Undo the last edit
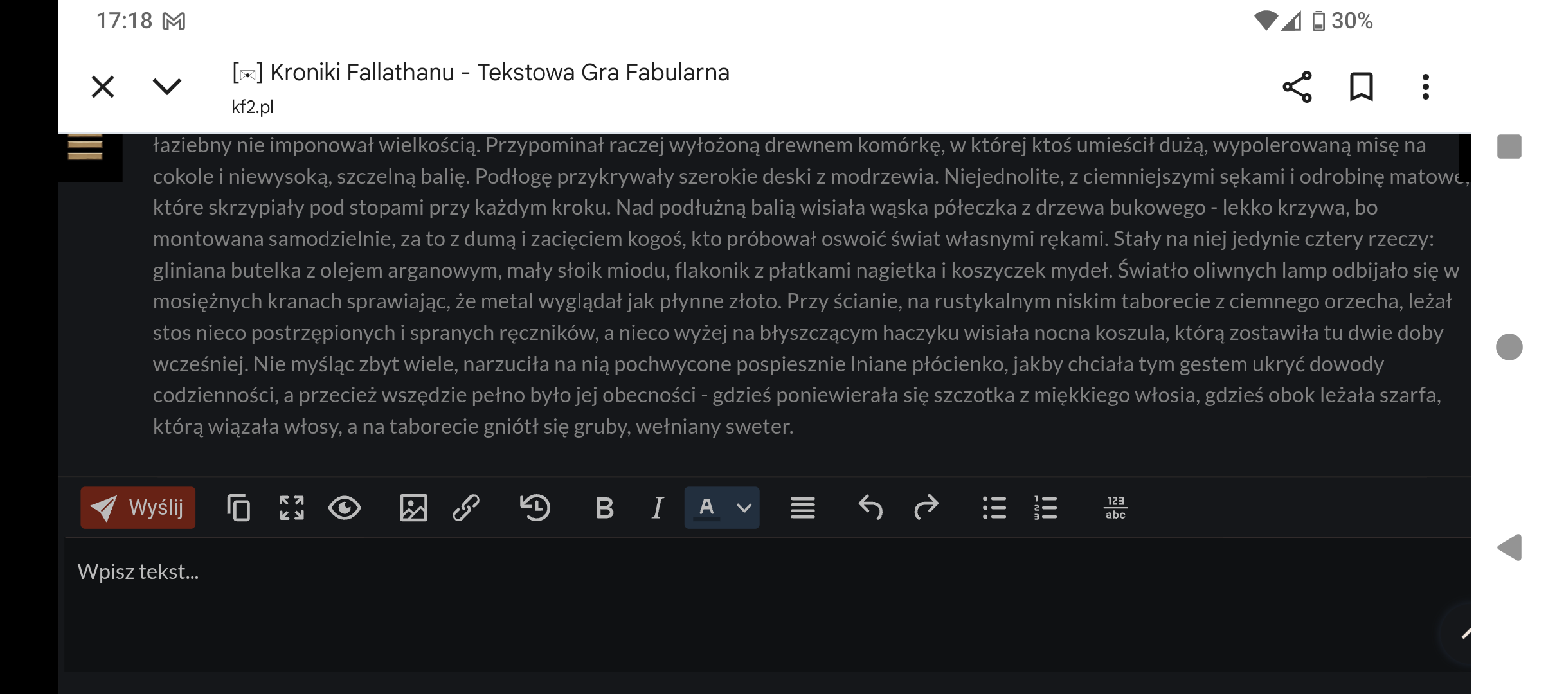This screenshot has height=694, width=1548. coord(870,508)
